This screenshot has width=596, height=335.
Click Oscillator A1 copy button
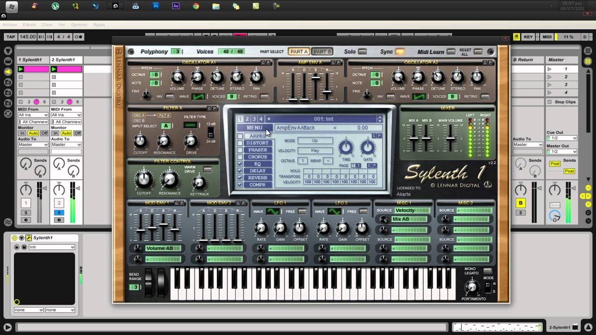click(x=263, y=62)
